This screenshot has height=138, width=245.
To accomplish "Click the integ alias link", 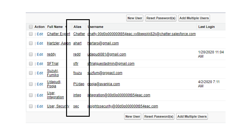I will point(77,95).
